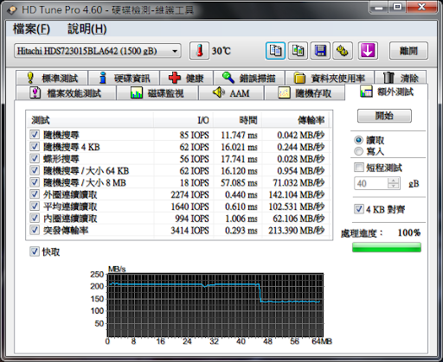Image resolution: width=443 pixels, height=362 pixels.
Task: Open the 硬碟資訊 tab
Action: click(x=124, y=78)
